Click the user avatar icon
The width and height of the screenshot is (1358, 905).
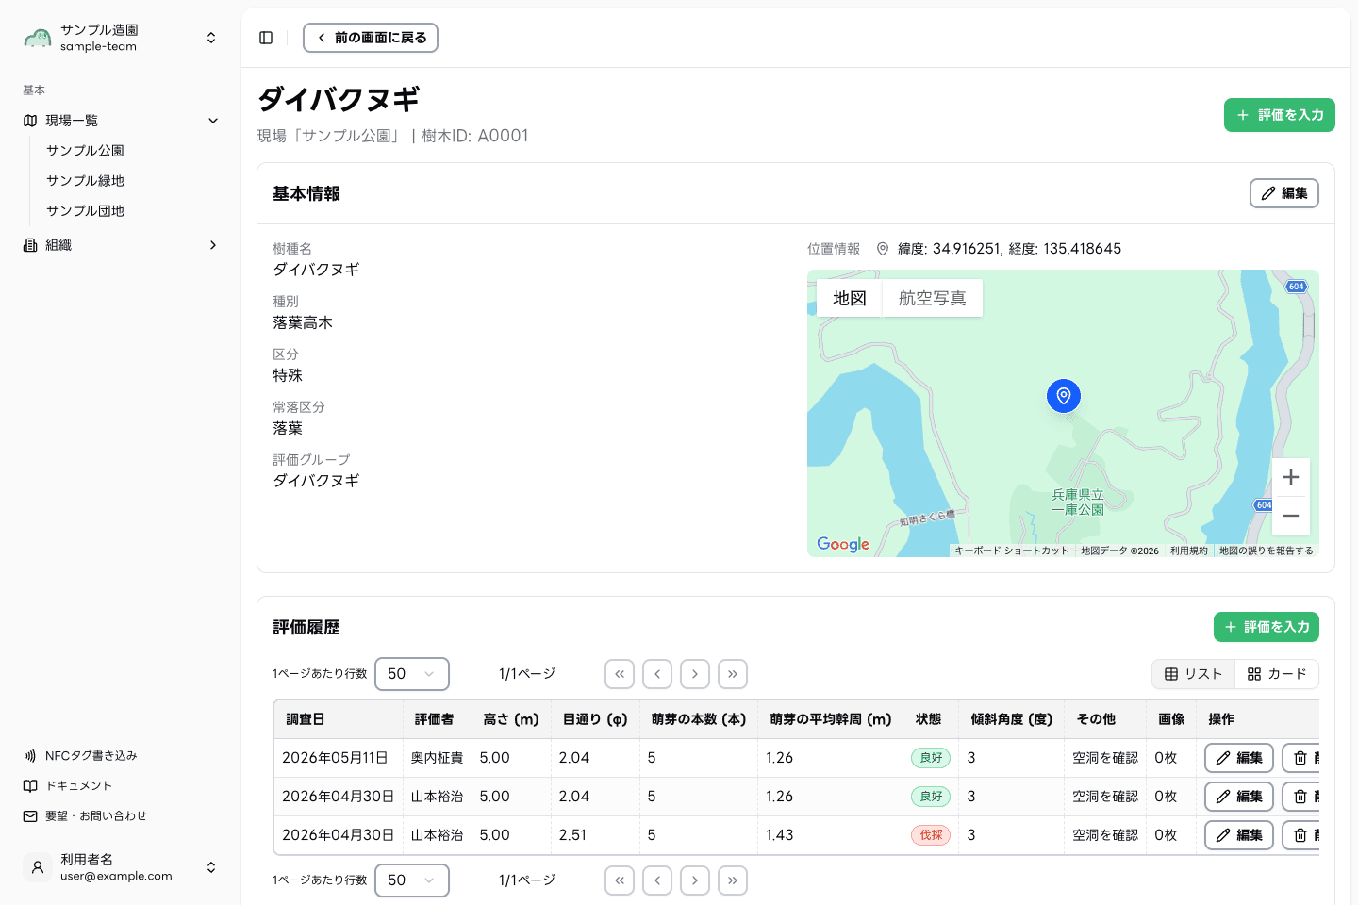click(38, 867)
